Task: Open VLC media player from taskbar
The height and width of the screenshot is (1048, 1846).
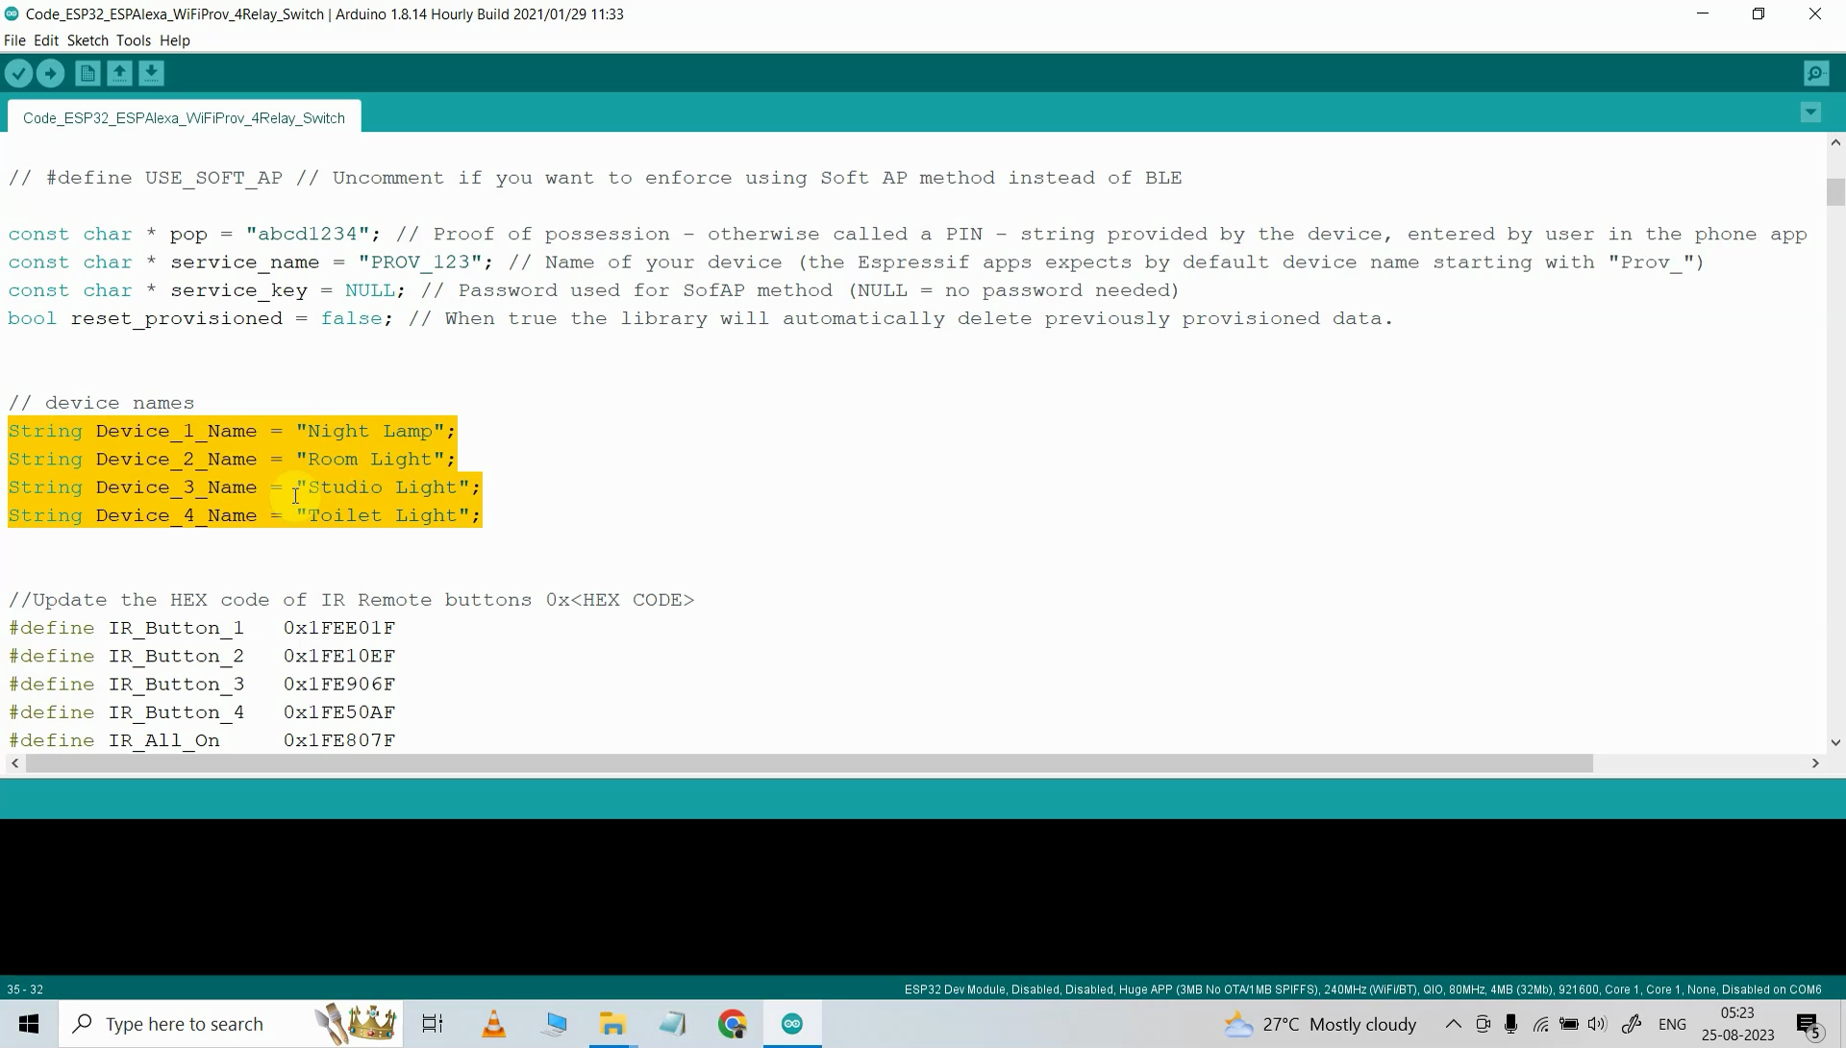Action: click(494, 1024)
